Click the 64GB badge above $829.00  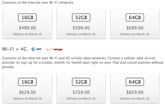pyautogui.click(x=134, y=82)
